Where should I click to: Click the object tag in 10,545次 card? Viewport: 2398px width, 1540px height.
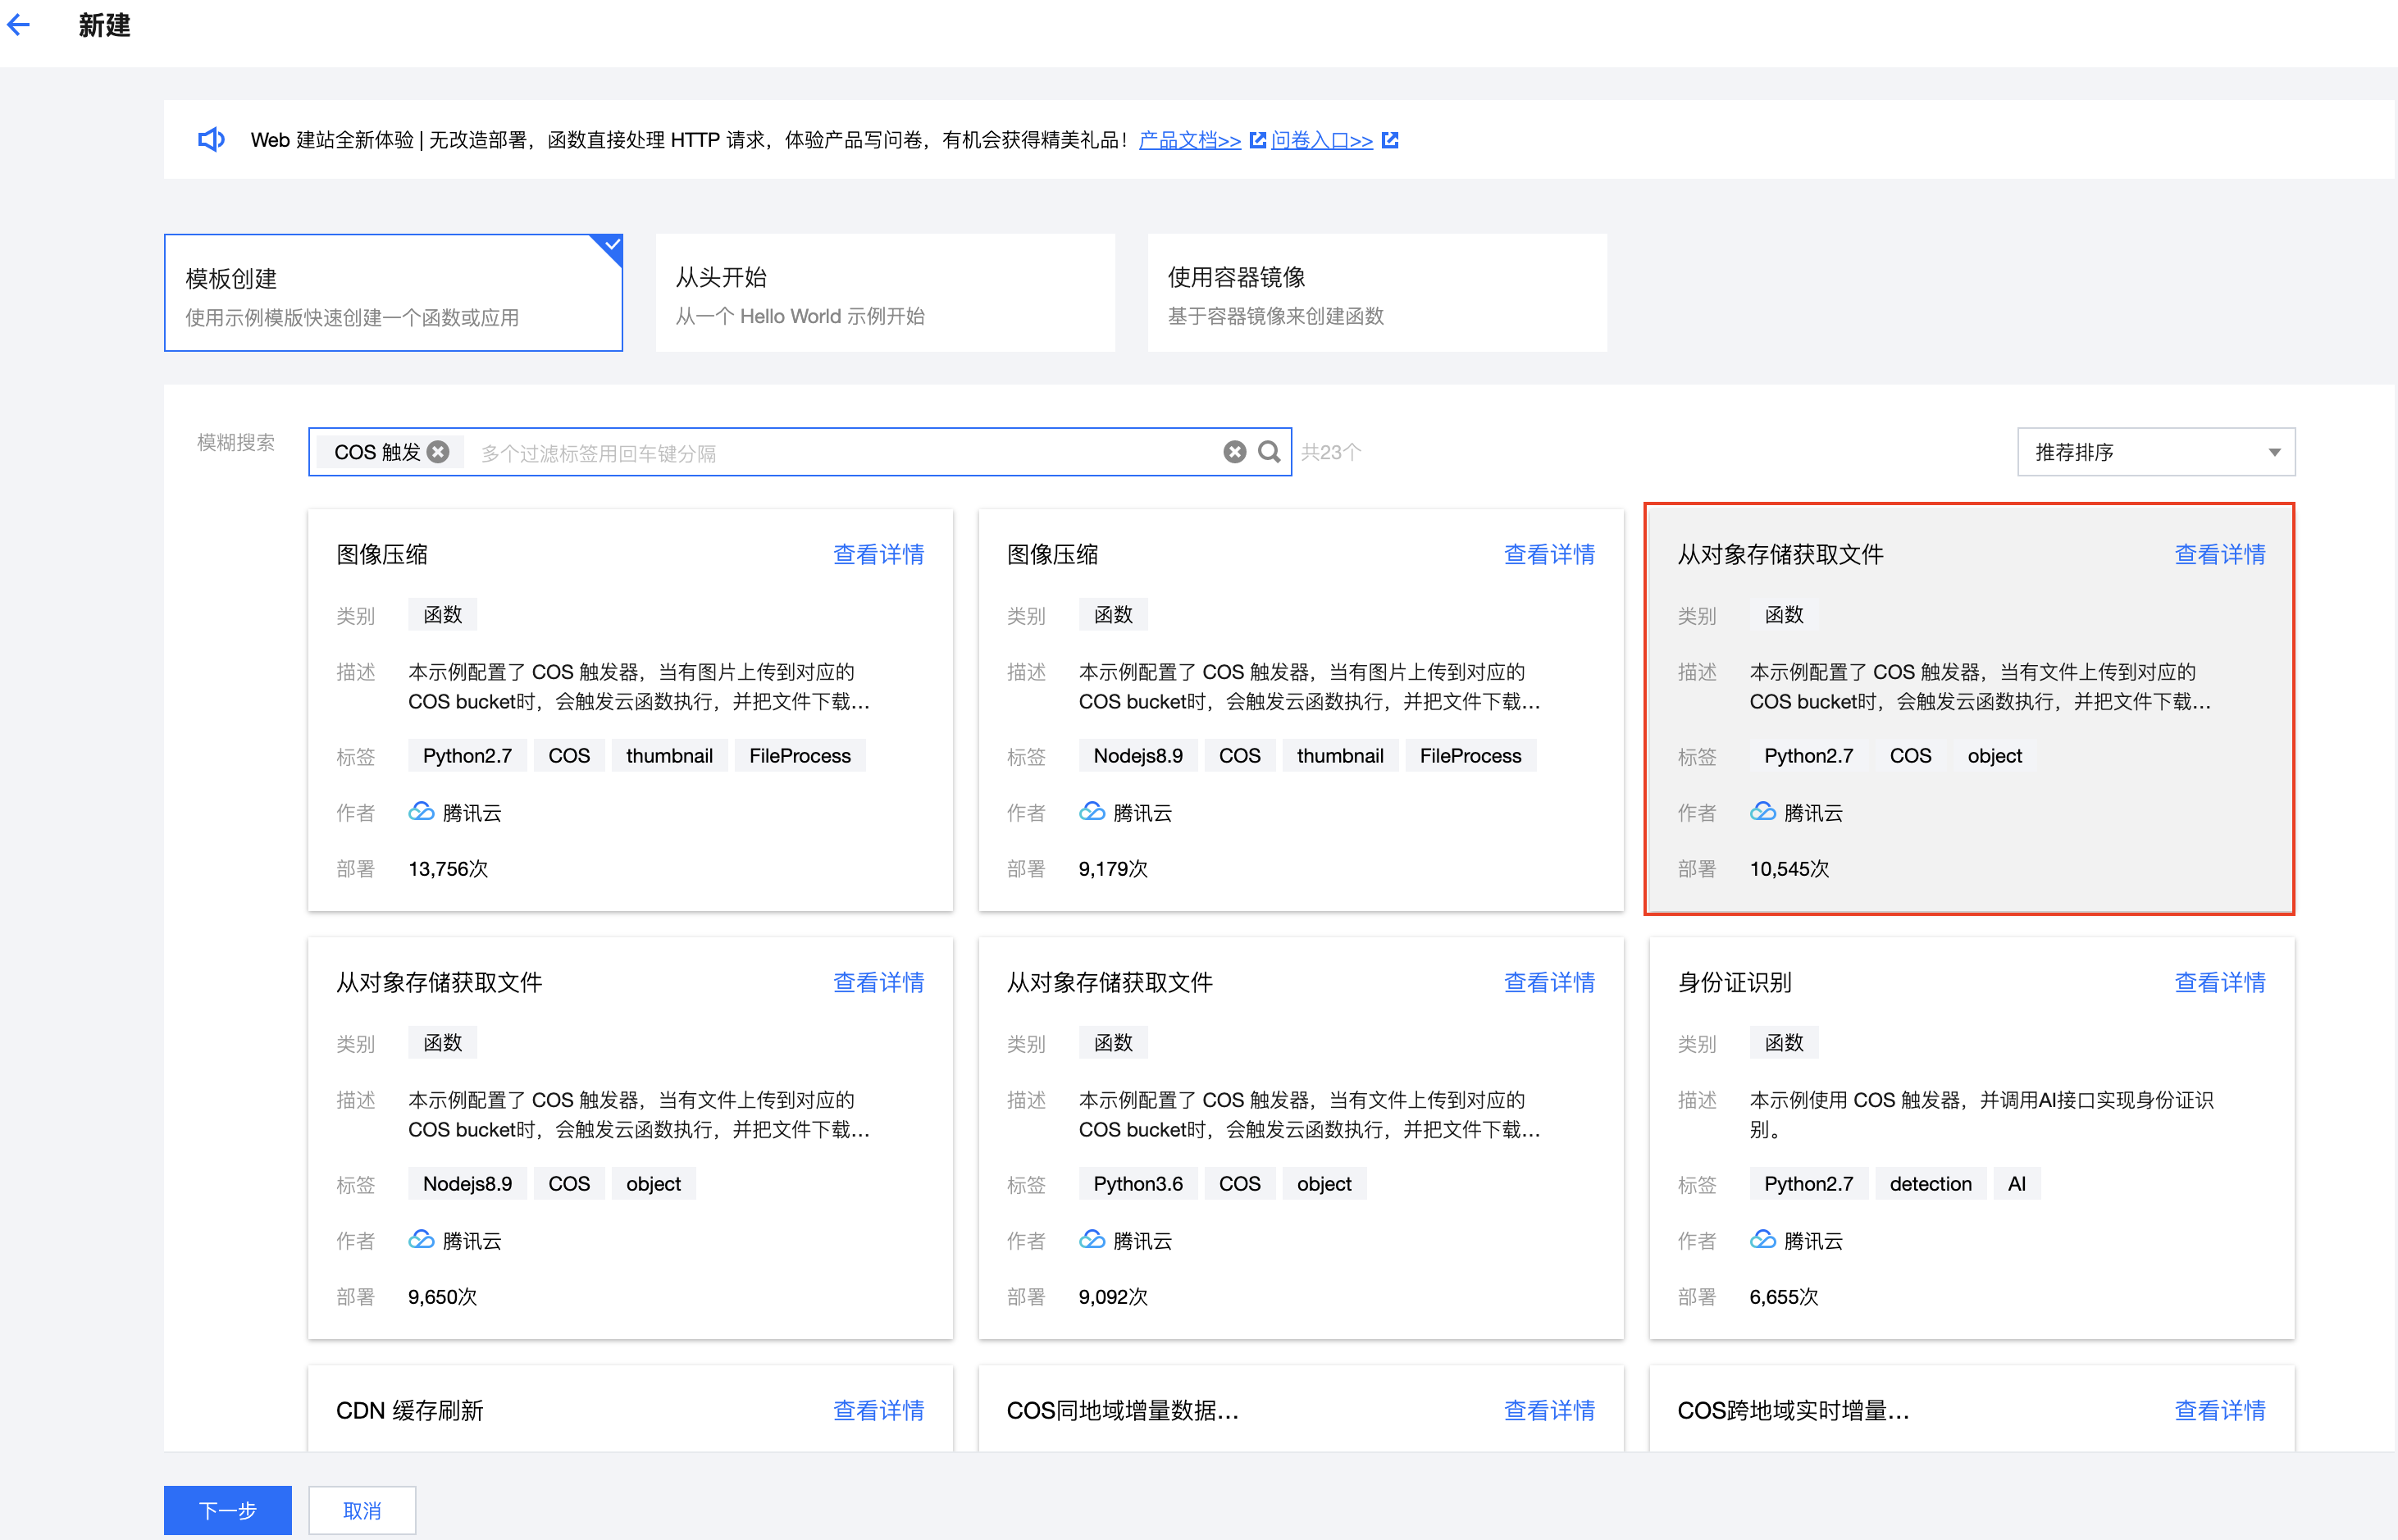(1994, 756)
